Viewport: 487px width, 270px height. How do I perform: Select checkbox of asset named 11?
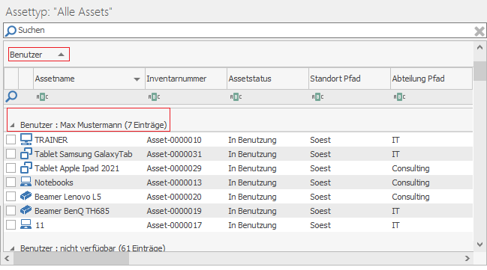(11, 224)
